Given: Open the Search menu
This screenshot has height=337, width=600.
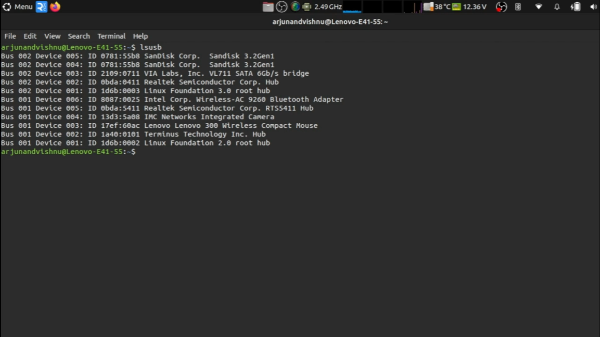Looking at the screenshot, I should tap(79, 36).
